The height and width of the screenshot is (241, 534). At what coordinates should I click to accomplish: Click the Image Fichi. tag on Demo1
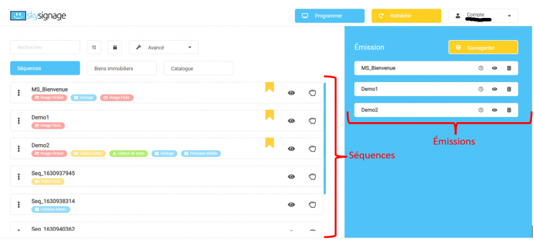click(48, 126)
